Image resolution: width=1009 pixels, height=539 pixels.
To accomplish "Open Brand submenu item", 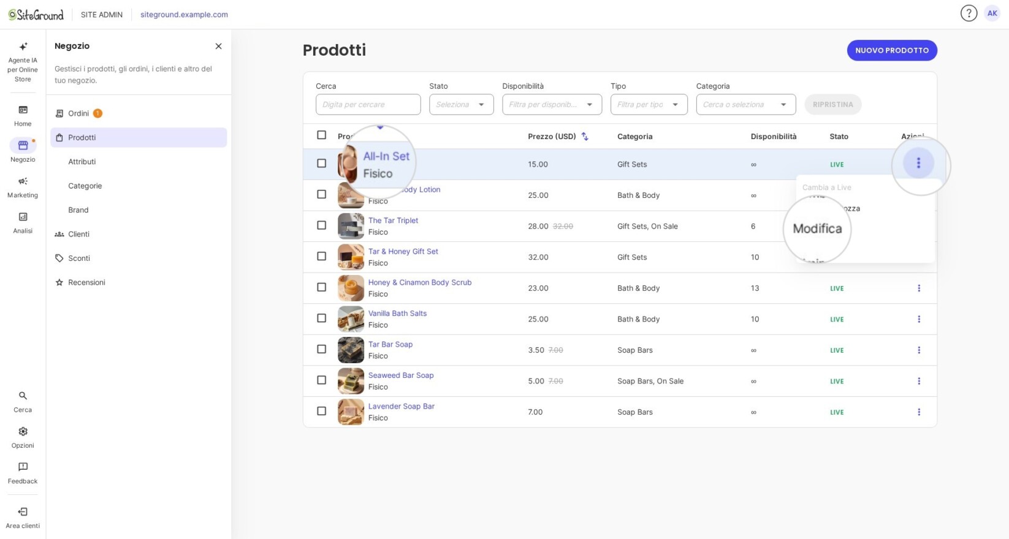I will (x=139, y=209).
